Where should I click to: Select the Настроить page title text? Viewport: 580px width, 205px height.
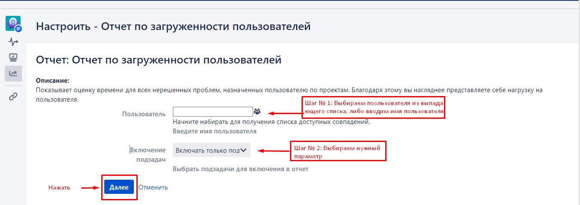(x=173, y=27)
